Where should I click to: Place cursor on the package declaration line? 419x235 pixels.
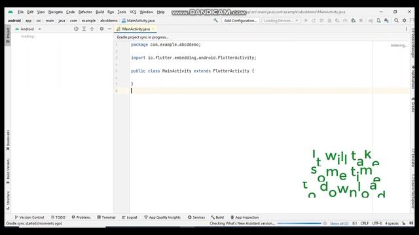(x=166, y=44)
